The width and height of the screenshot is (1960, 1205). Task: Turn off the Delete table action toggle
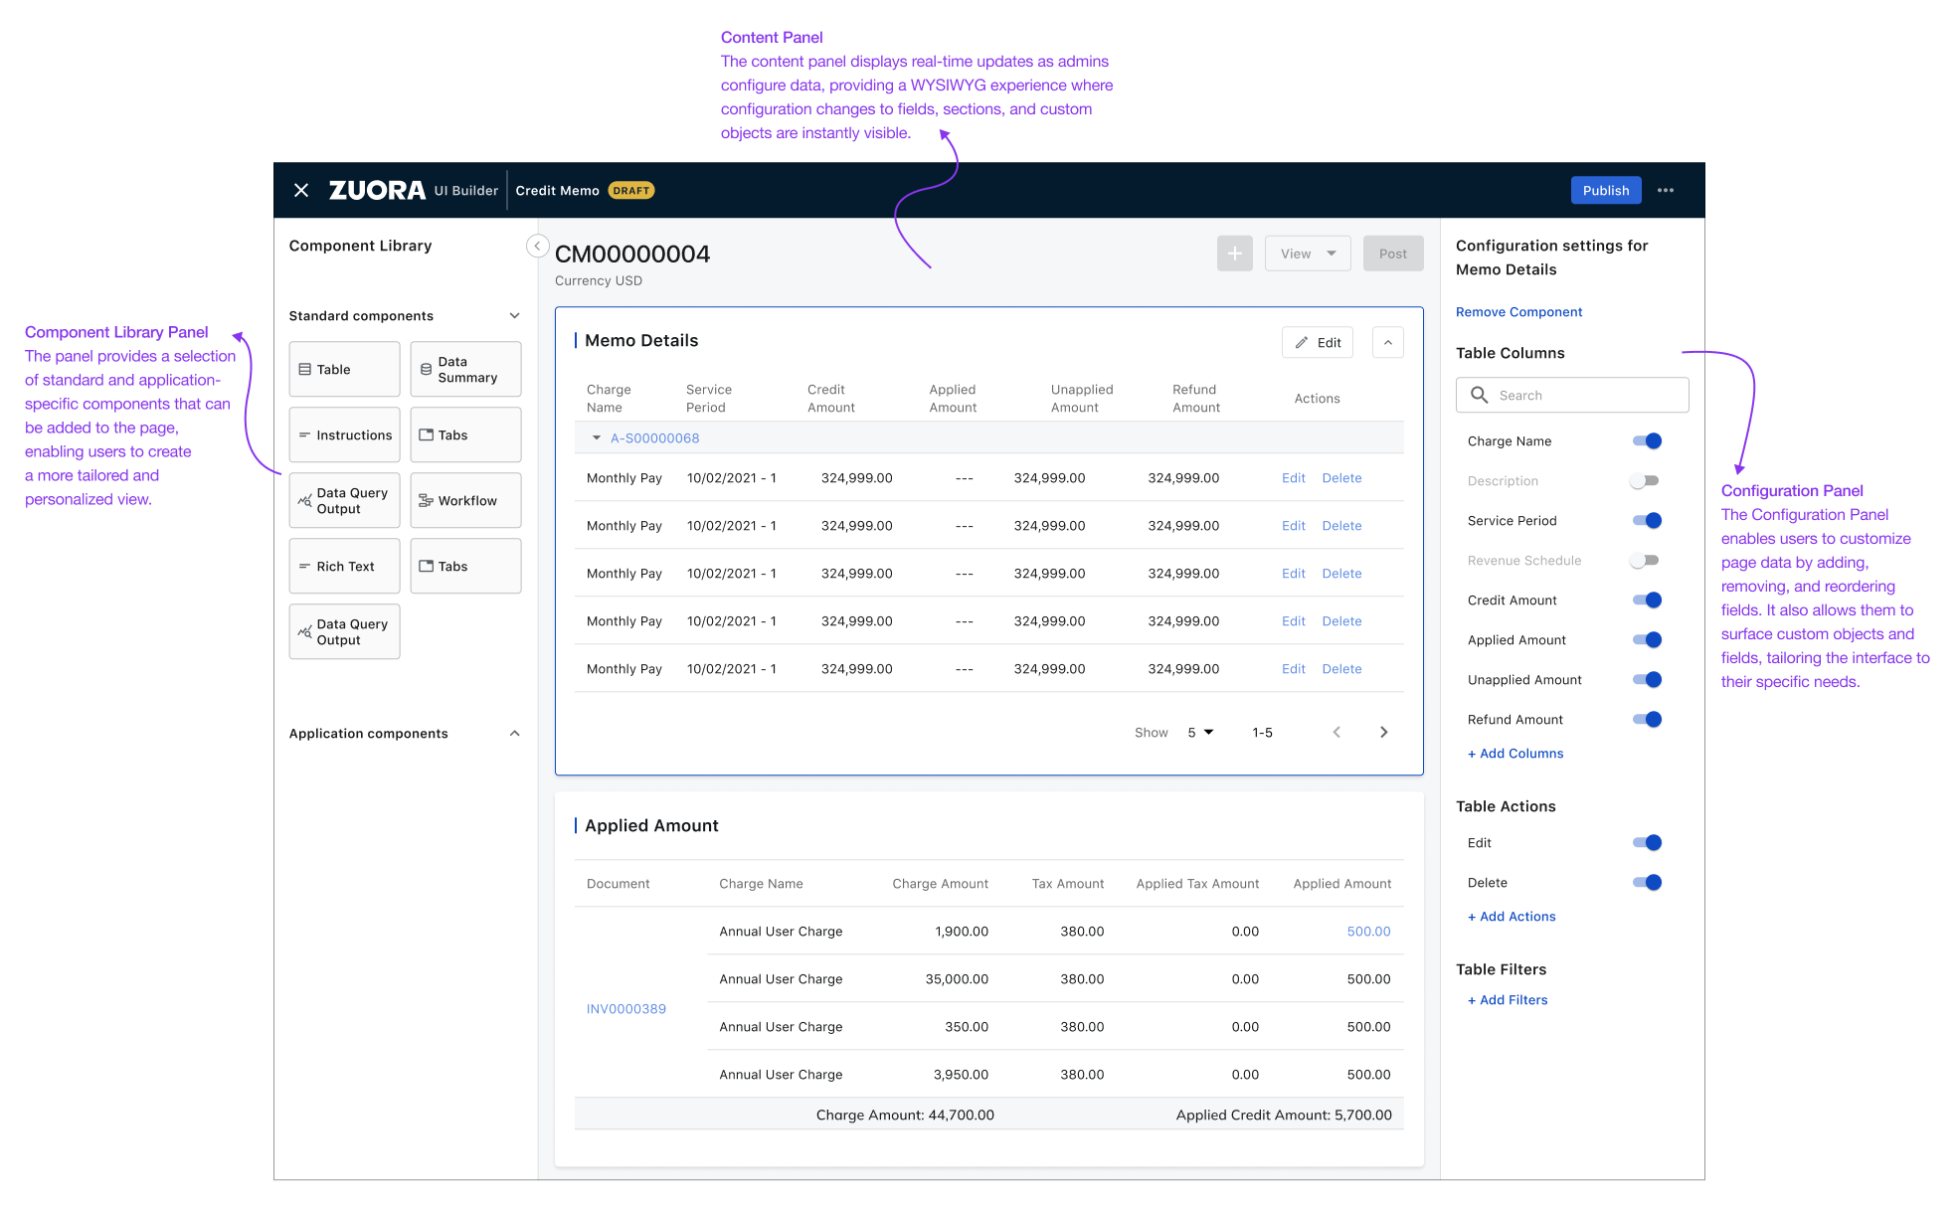point(1647,882)
